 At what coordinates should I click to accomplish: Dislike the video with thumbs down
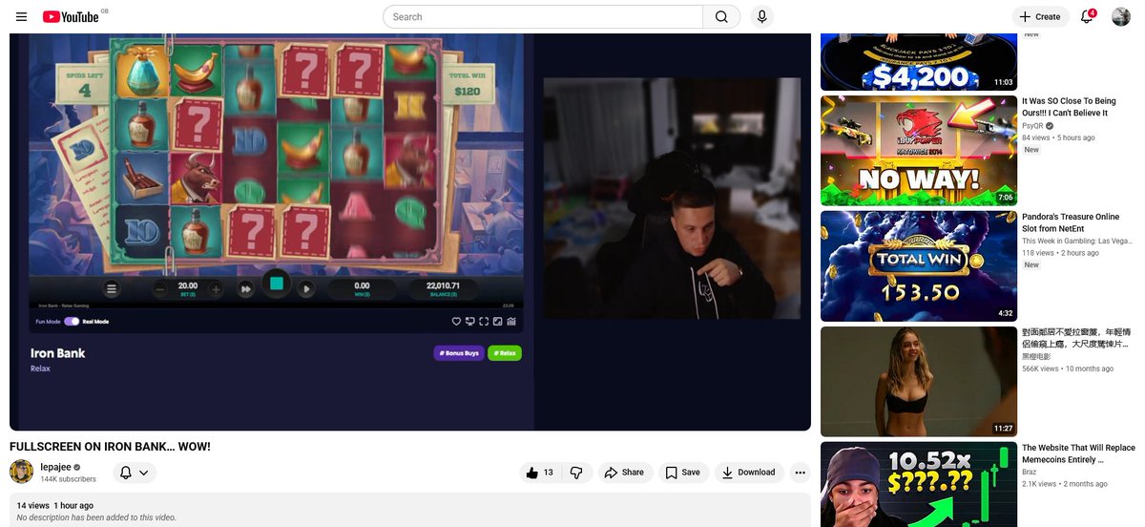point(576,473)
